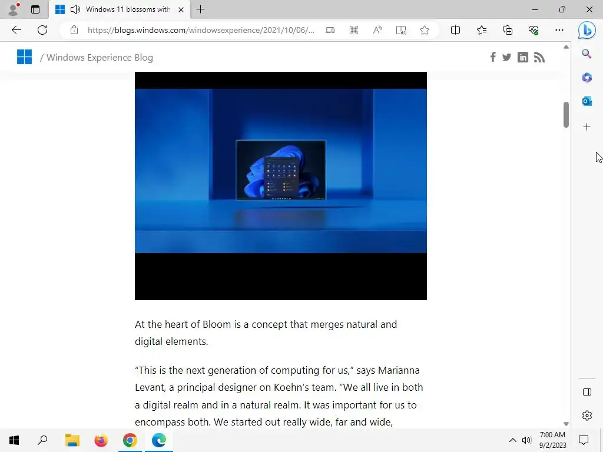Open the app available grid icon in the address bar
This screenshot has height=452, width=603.
[x=354, y=30]
